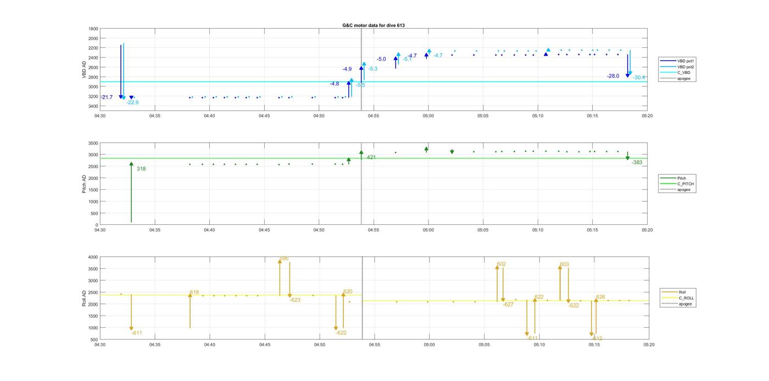Click the '1800' tick on the VBD axis
The height and width of the screenshot is (381, 769).
pyautogui.click(x=93, y=29)
